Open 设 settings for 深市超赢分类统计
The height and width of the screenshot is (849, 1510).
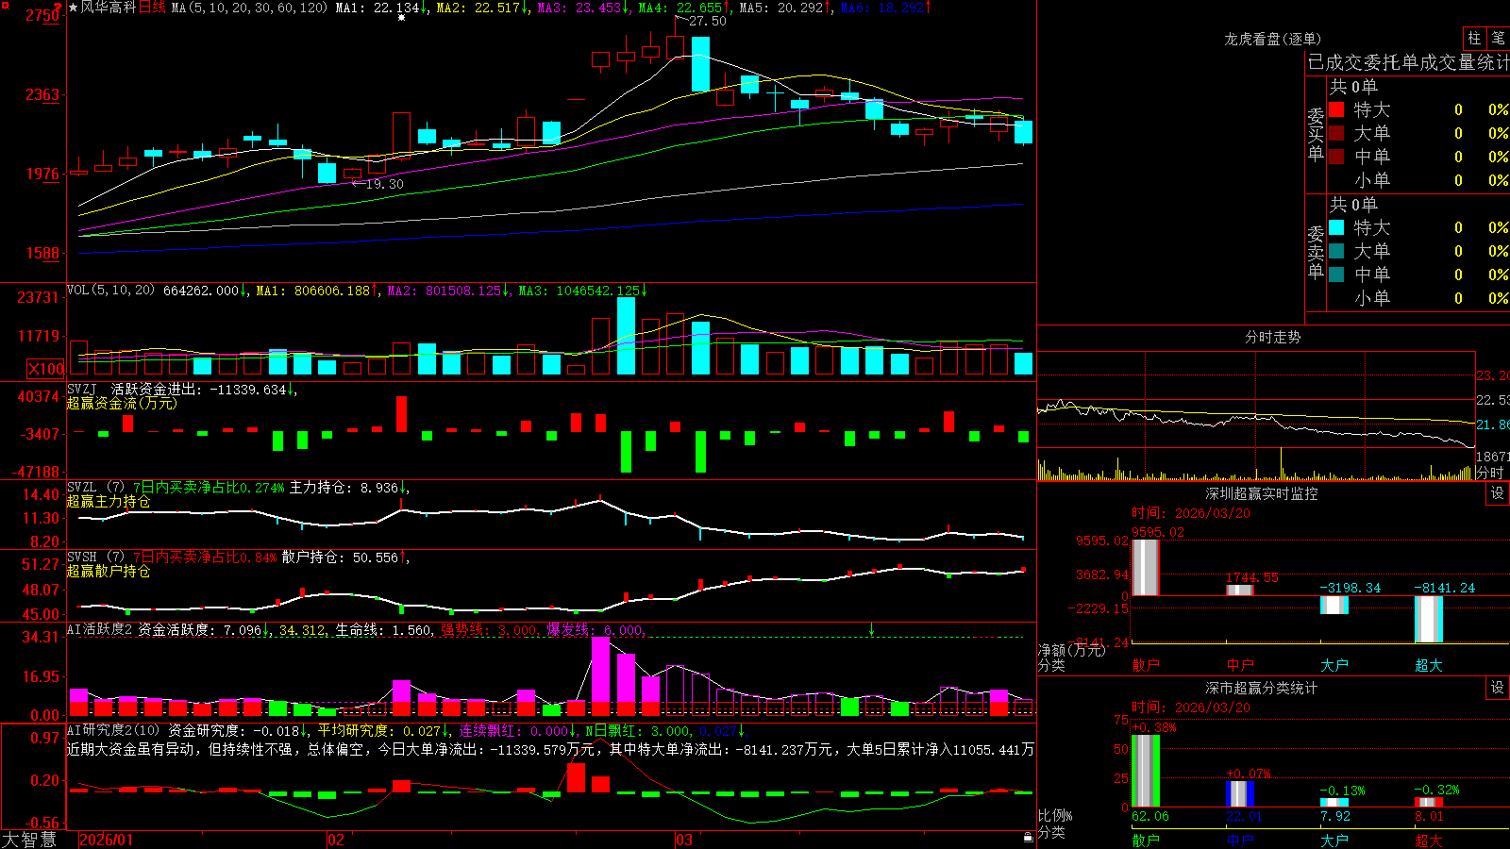click(1497, 688)
